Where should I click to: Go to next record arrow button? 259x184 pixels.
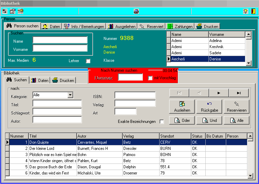click(219, 93)
